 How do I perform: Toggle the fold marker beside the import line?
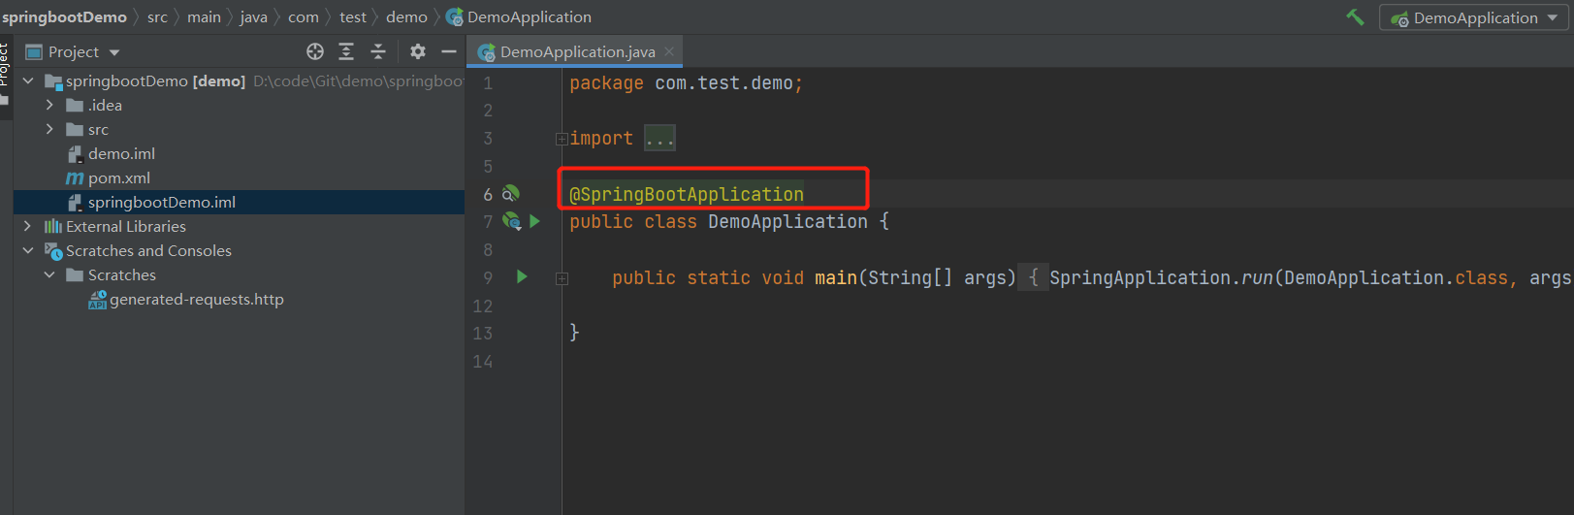point(562,139)
